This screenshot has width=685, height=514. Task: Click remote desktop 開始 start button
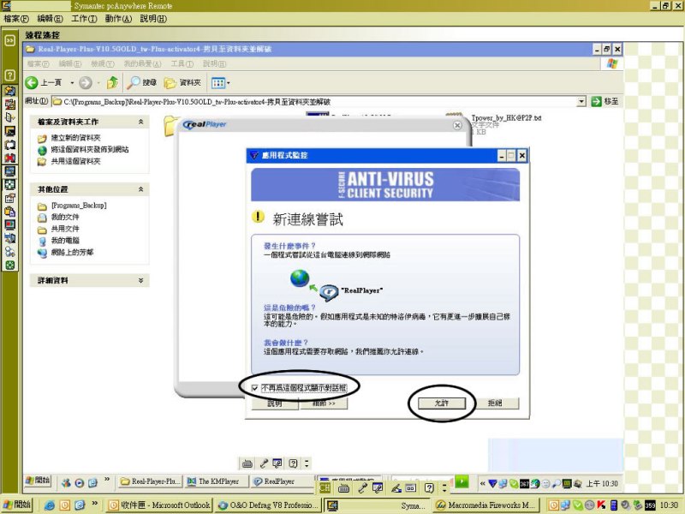(x=38, y=481)
